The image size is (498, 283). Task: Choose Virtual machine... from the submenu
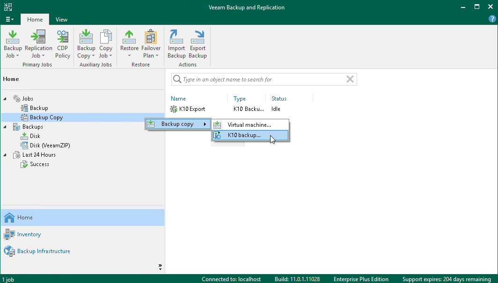249,125
